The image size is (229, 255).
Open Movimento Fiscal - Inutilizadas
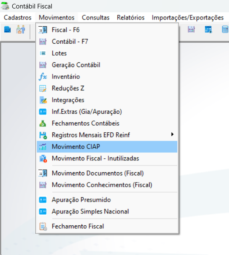pos(107,158)
